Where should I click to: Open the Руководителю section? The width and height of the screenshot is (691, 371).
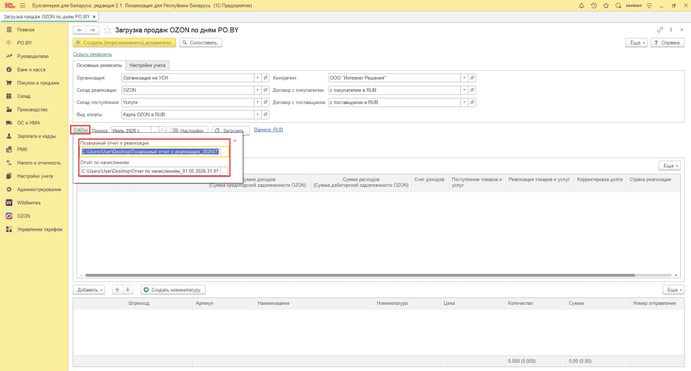pyautogui.click(x=32, y=57)
